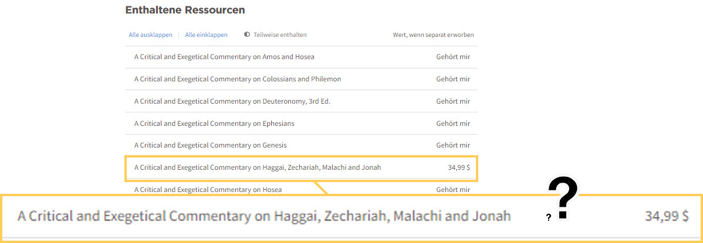Expand all resources with Alle ausklappen
Image resolution: width=703 pixels, height=243 pixels.
[x=151, y=35]
